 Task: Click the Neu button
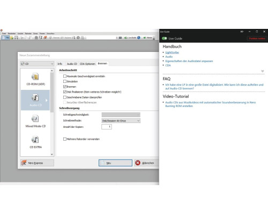coord(115,163)
